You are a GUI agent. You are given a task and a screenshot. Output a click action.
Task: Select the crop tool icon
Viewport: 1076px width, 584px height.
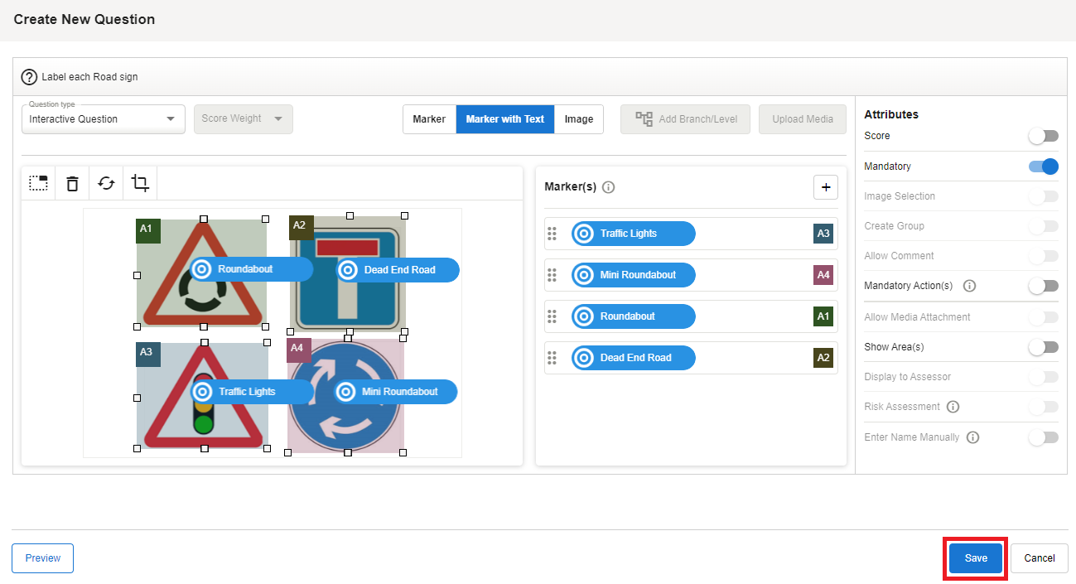coord(140,183)
